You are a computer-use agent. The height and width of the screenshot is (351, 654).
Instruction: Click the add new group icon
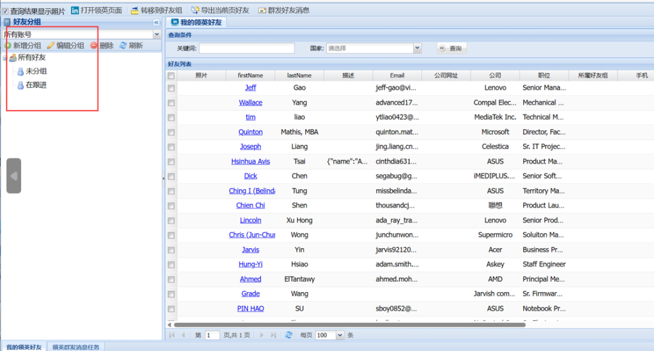pyautogui.click(x=8, y=45)
